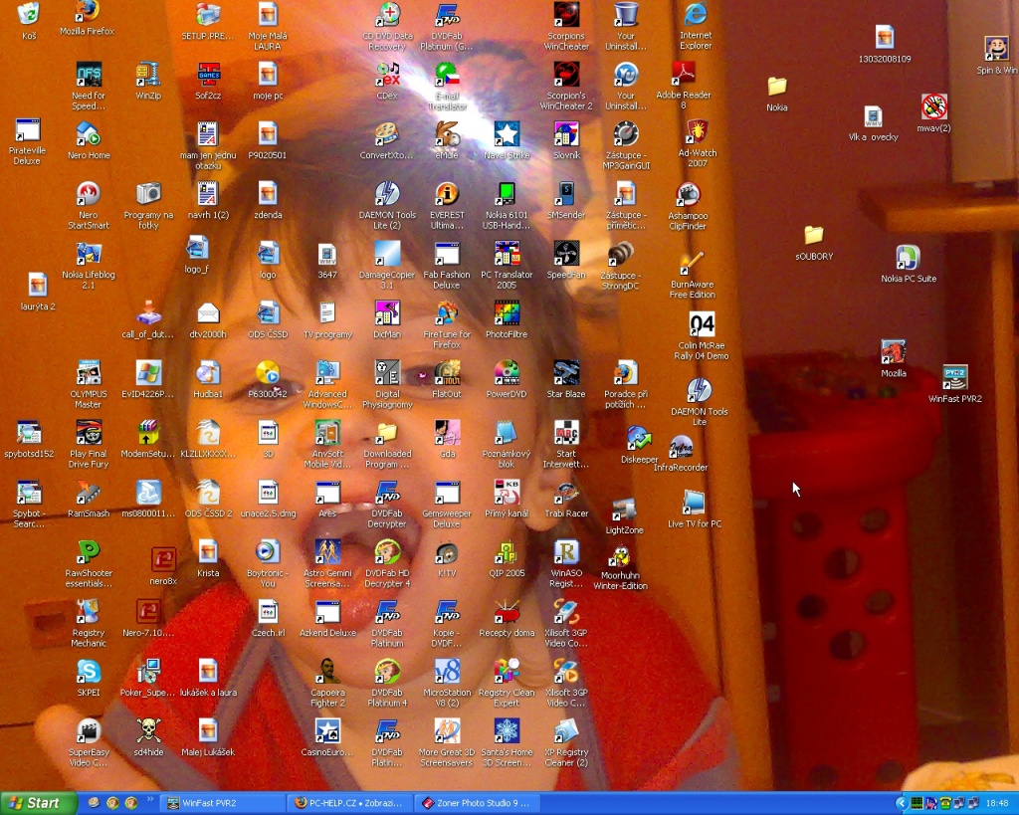Screen dimensions: 1019x815
Task: Expand the Quick Launch overflow chevron
Action: coord(150,800)
